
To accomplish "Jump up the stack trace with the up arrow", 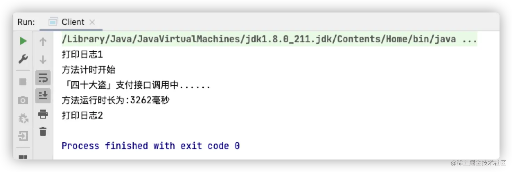I will (43, 42).
